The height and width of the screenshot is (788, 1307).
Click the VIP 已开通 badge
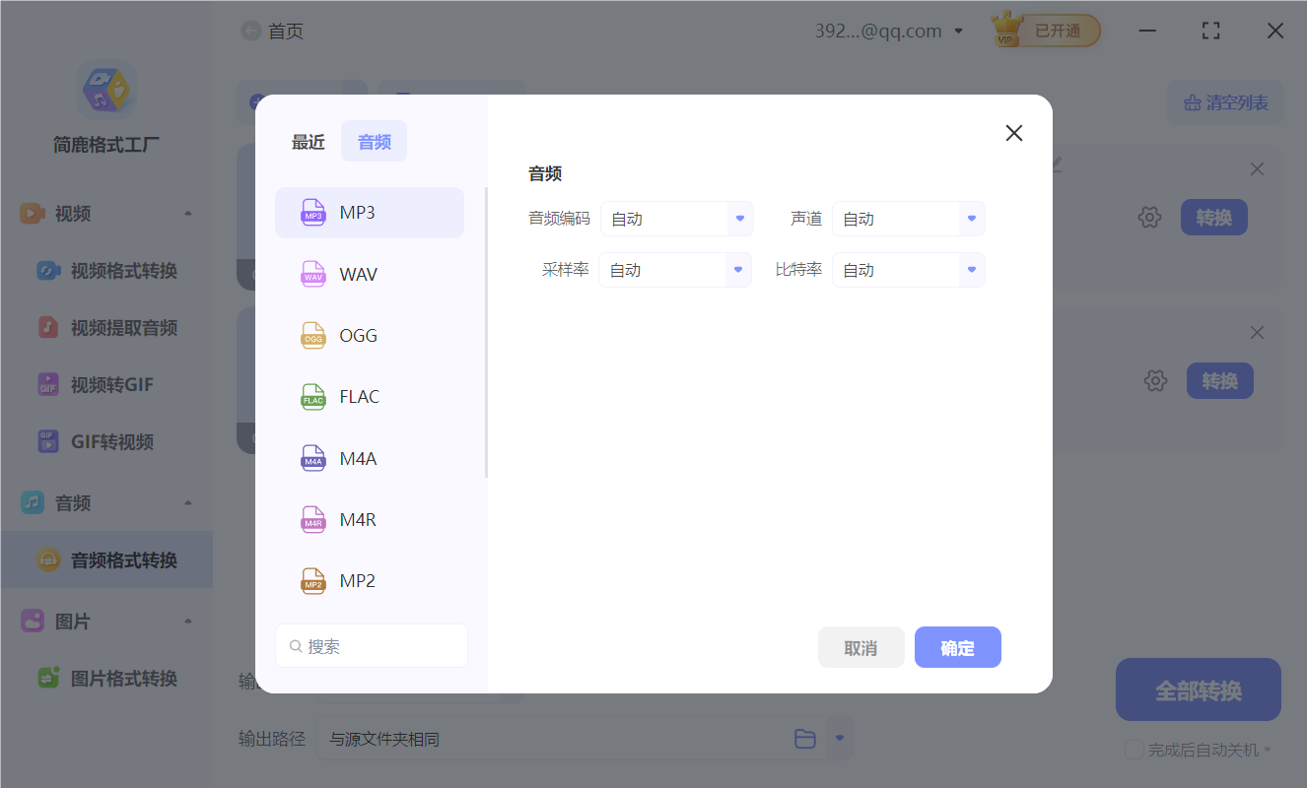[1045, 30]
